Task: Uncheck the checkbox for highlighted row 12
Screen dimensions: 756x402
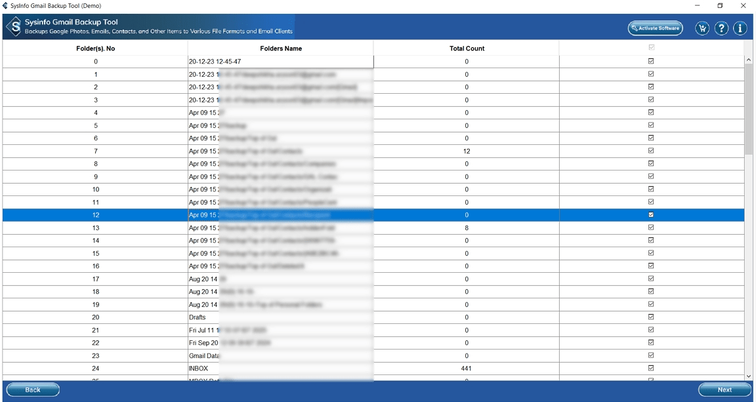Action: point(651,215)
